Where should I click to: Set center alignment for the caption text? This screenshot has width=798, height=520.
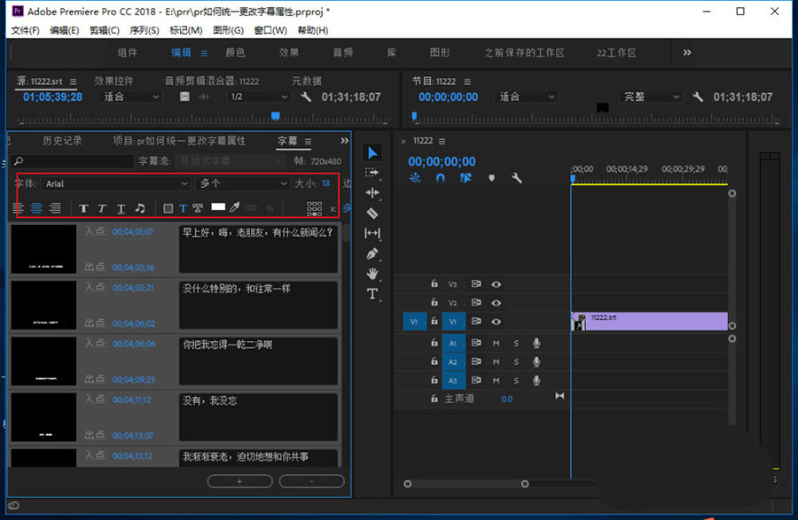[x=36, y=207]
